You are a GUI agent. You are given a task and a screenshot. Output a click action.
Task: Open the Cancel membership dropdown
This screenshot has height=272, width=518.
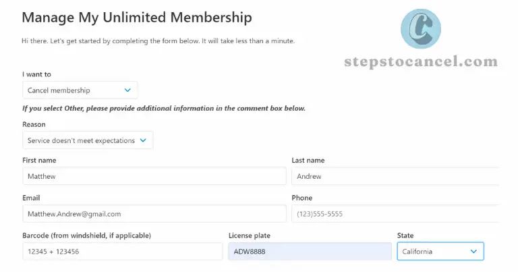(80, 90)
